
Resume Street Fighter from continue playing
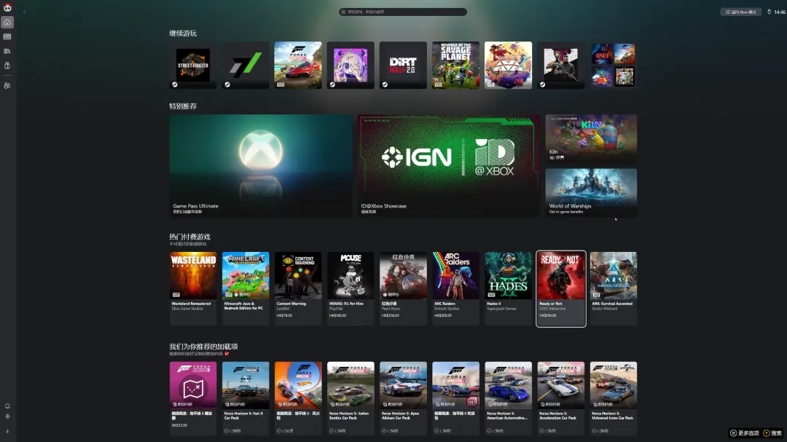pos(192,66)
